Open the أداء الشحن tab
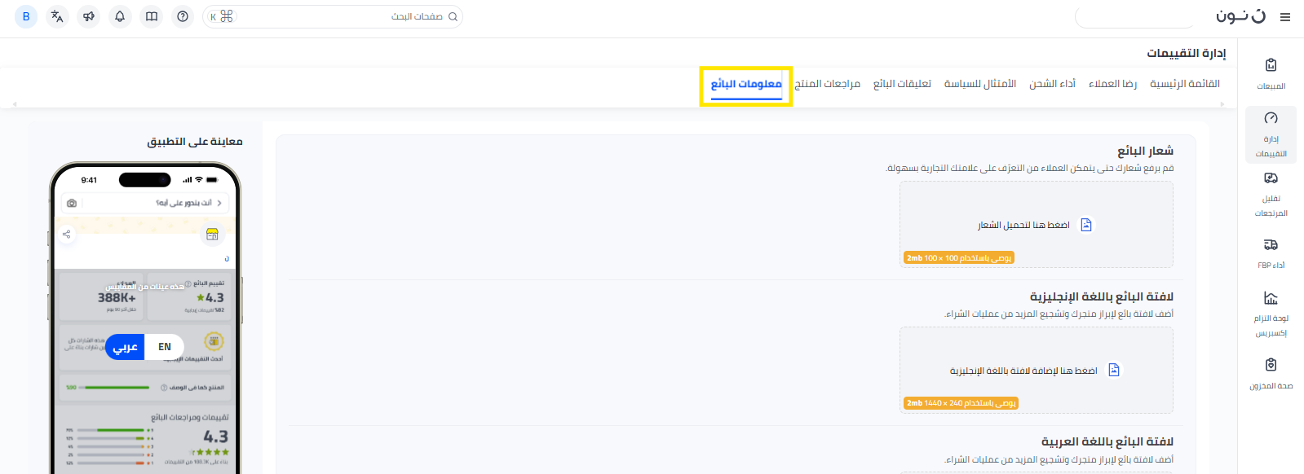The height and width of the screenshot is (474, 1304). tap(1052, 84)
